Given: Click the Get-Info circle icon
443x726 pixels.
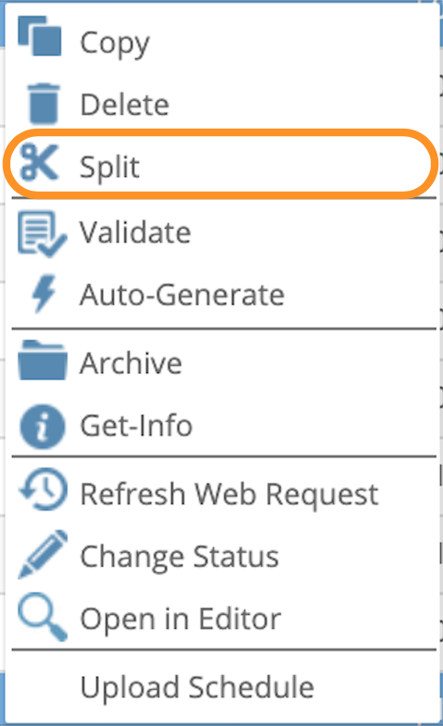Looking at the screenshot, I should click(43, 427).
